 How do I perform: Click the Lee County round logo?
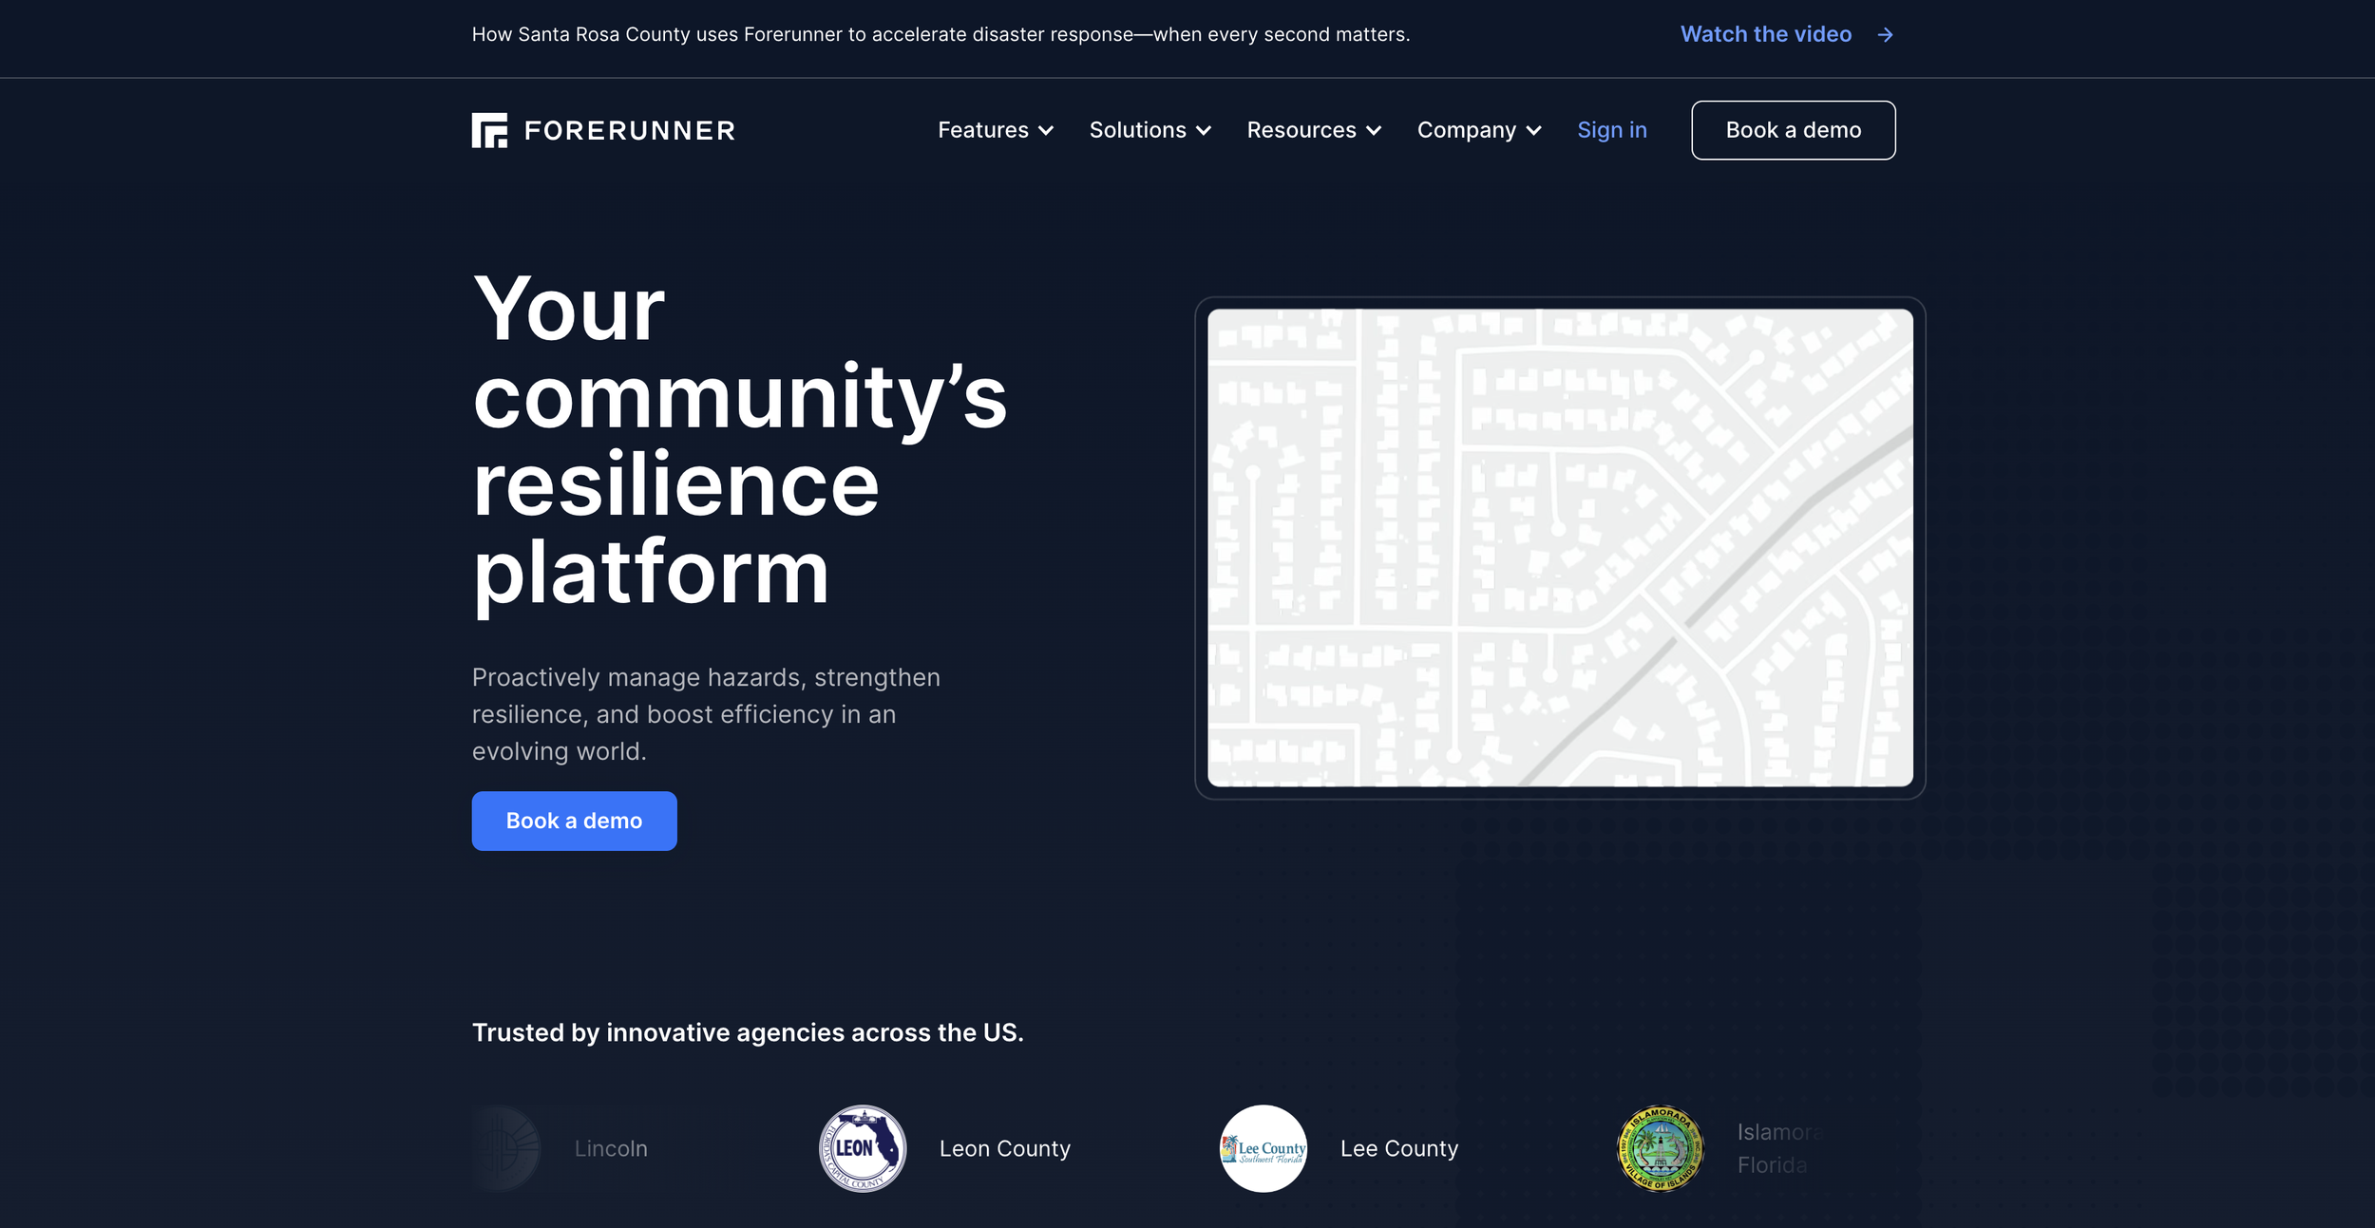pyautogui.click(x=1263, y=1148)
